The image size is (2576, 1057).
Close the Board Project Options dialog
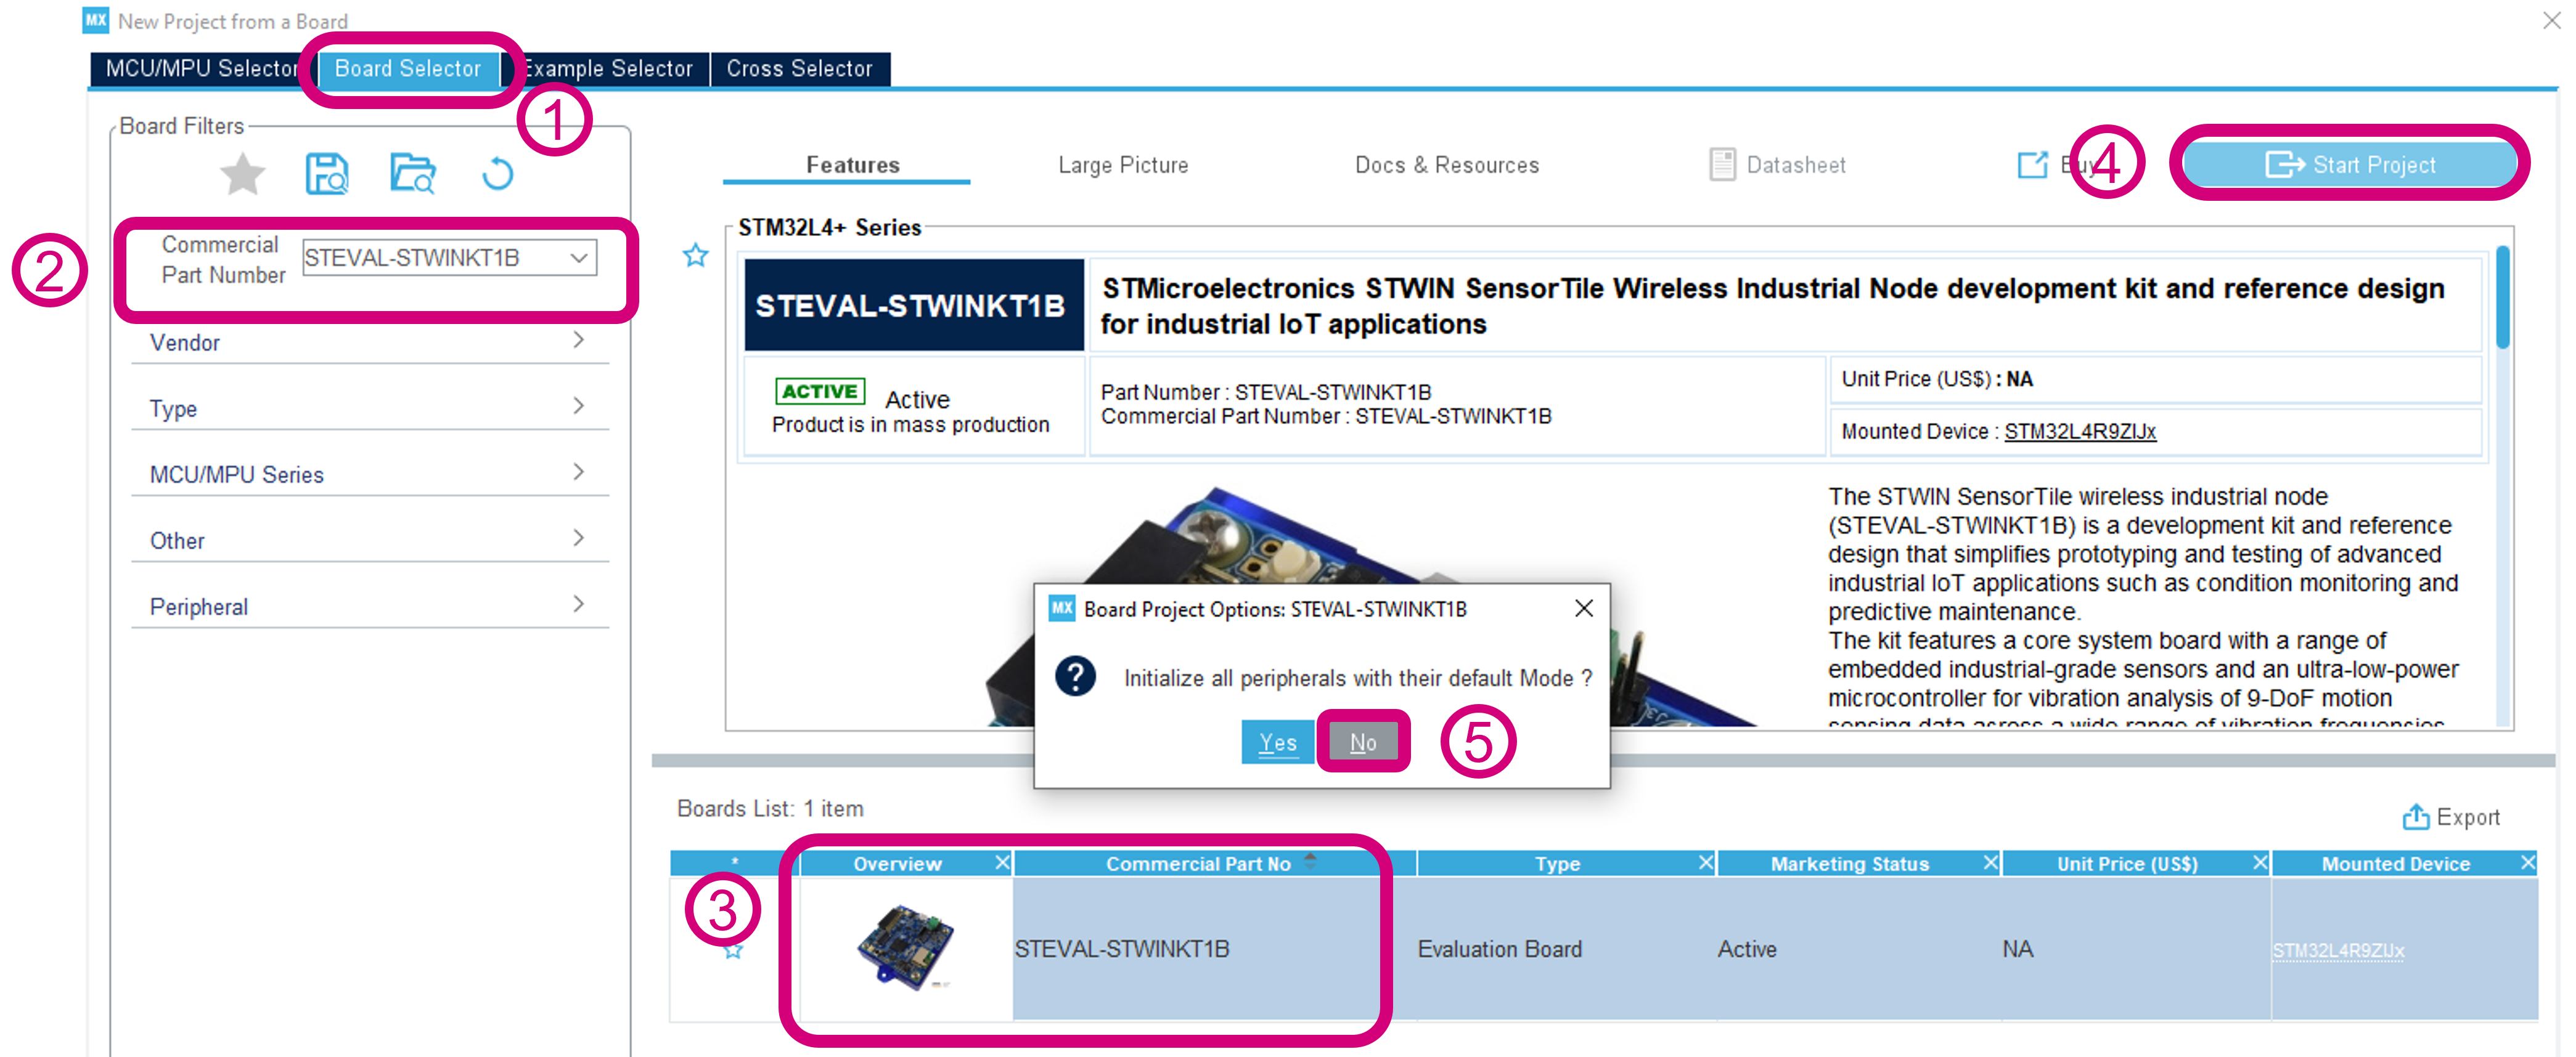click(x=1583, y=609)
